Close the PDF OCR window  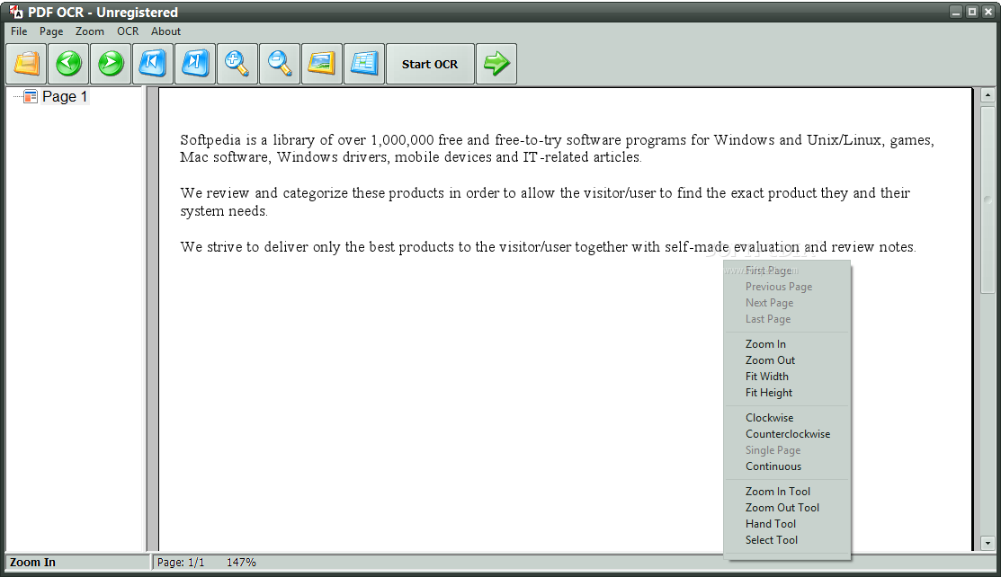[x=988, y=12]
